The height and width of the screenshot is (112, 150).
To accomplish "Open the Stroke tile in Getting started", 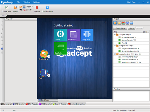I will pyautogui.click(x=60, y=35).
